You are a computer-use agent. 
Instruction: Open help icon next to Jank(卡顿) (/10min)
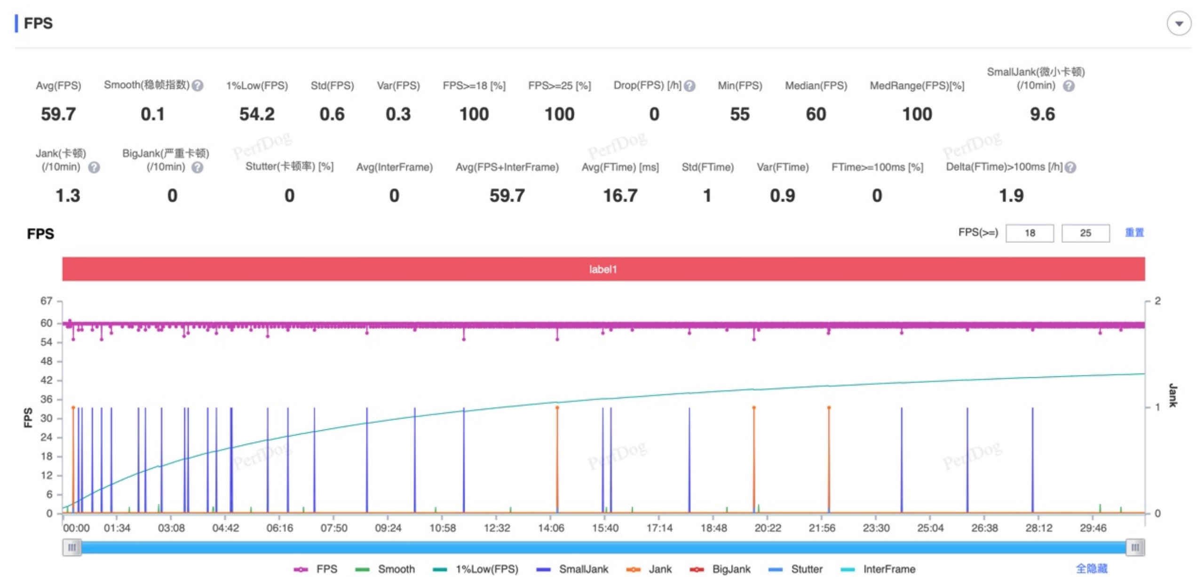click(x=94, y=168)
